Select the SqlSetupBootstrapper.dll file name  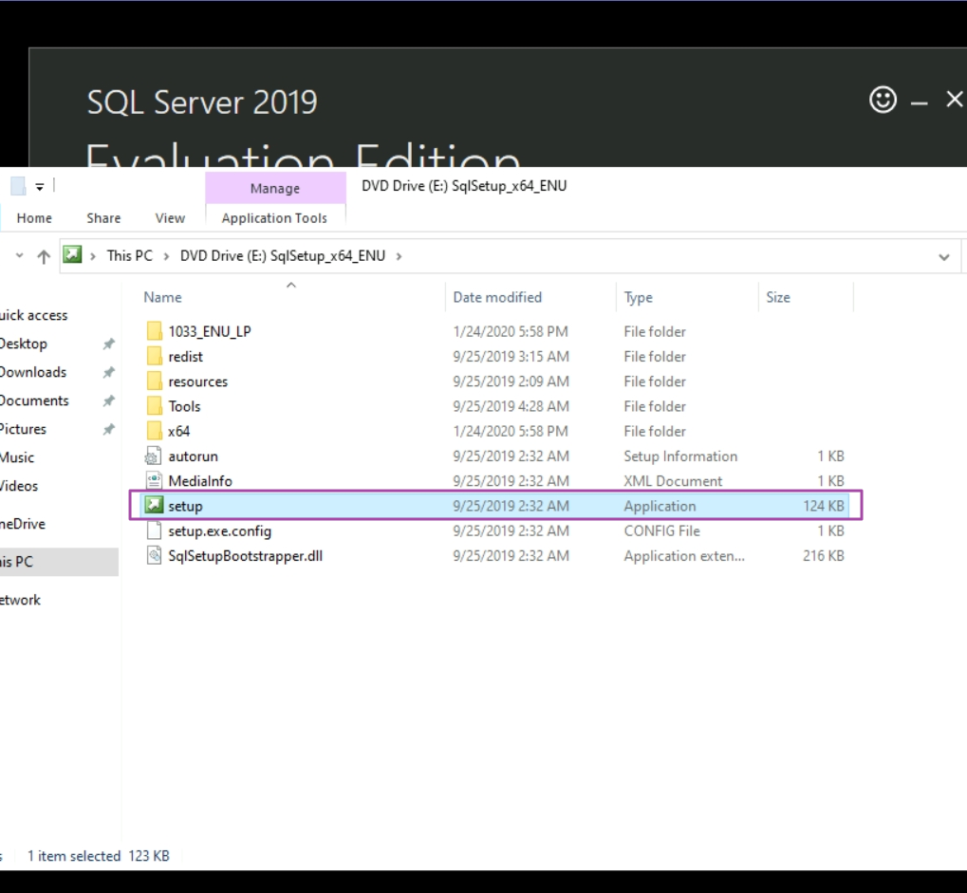(246, 556)
